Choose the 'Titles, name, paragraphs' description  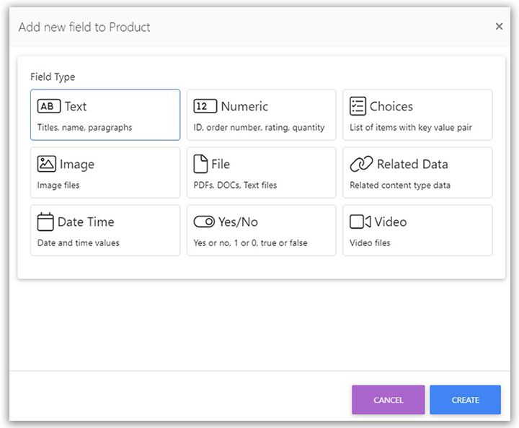coord(85,128)
